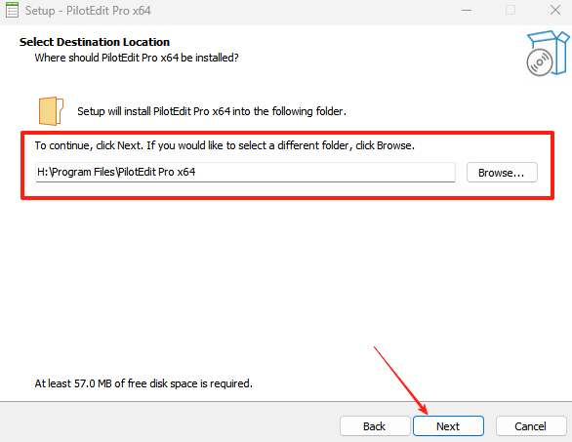Click the yellow folder icon
The width and height of the screenshot is (572, 442).
coord(51,111)
